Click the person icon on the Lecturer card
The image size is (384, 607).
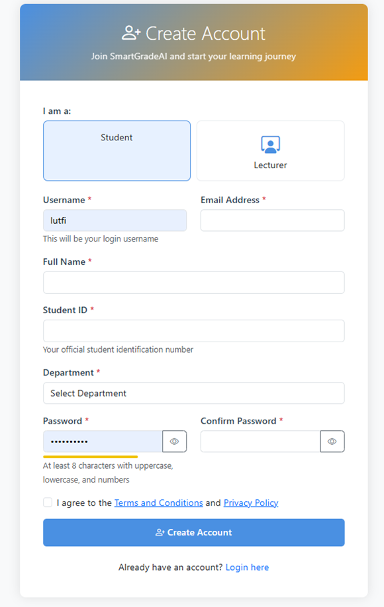point(270,144)
